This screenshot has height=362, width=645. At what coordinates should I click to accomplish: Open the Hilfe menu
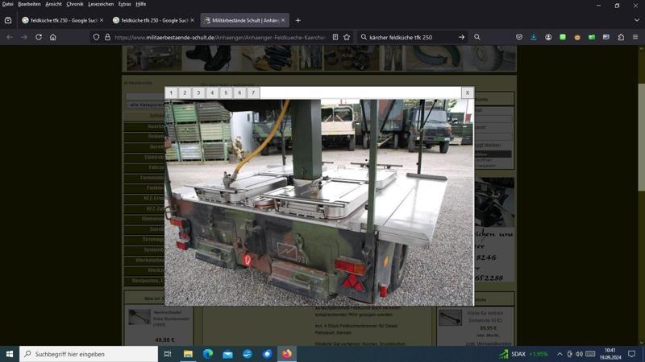pyautogui.click(x=140, y=4)
